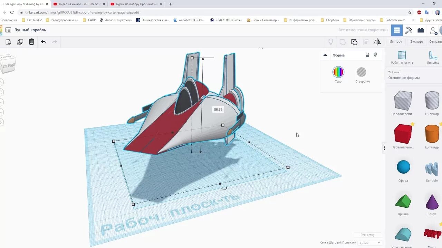Switch to YouTube Studio browser tab
Screen dimensions: 442x248
79,4
